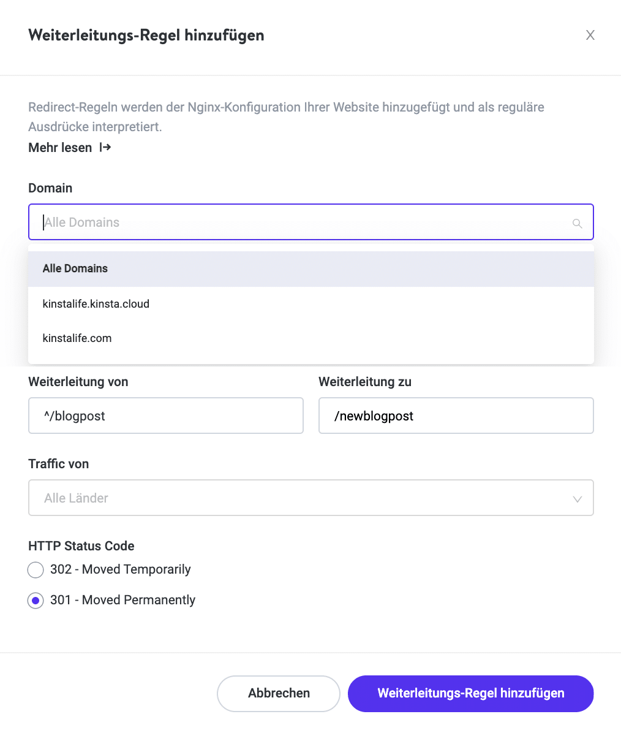621x733 pixels.
Task: Open the Mehr lesen link
Action: (x=60, y=148)
